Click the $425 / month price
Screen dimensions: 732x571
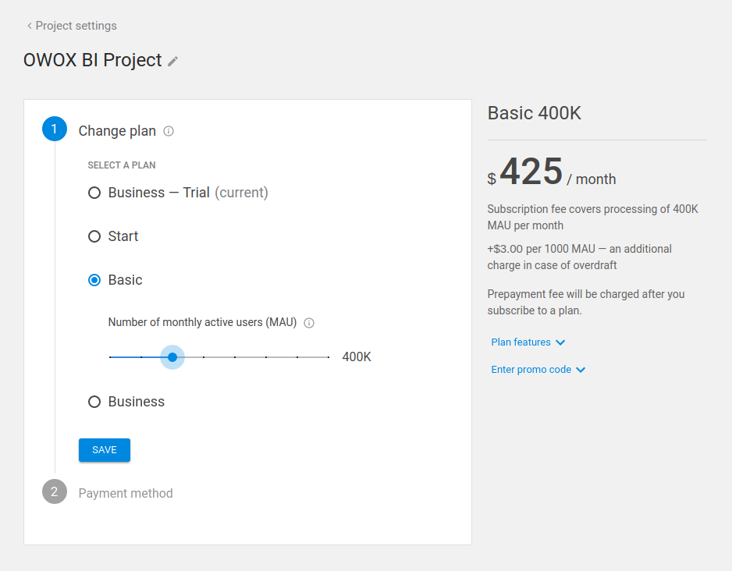551,172
